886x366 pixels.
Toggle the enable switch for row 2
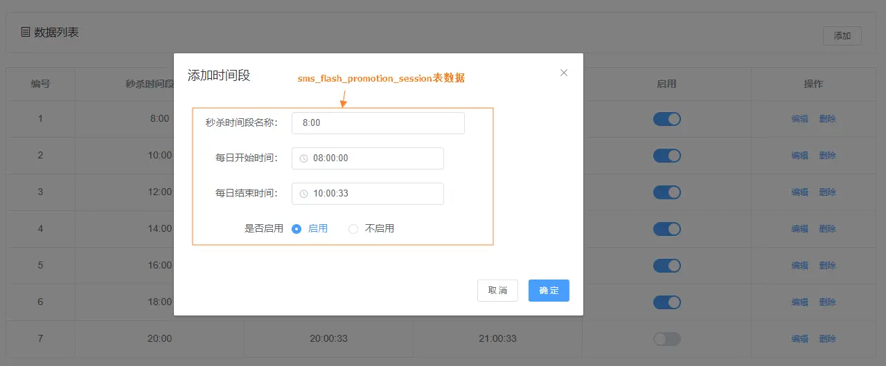(x=667, y=156)
